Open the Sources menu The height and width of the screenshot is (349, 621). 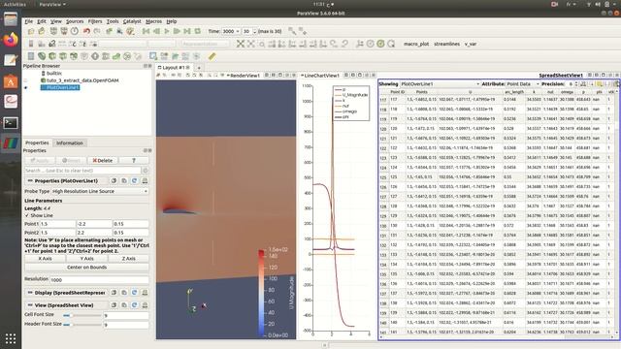click(75, 21)
